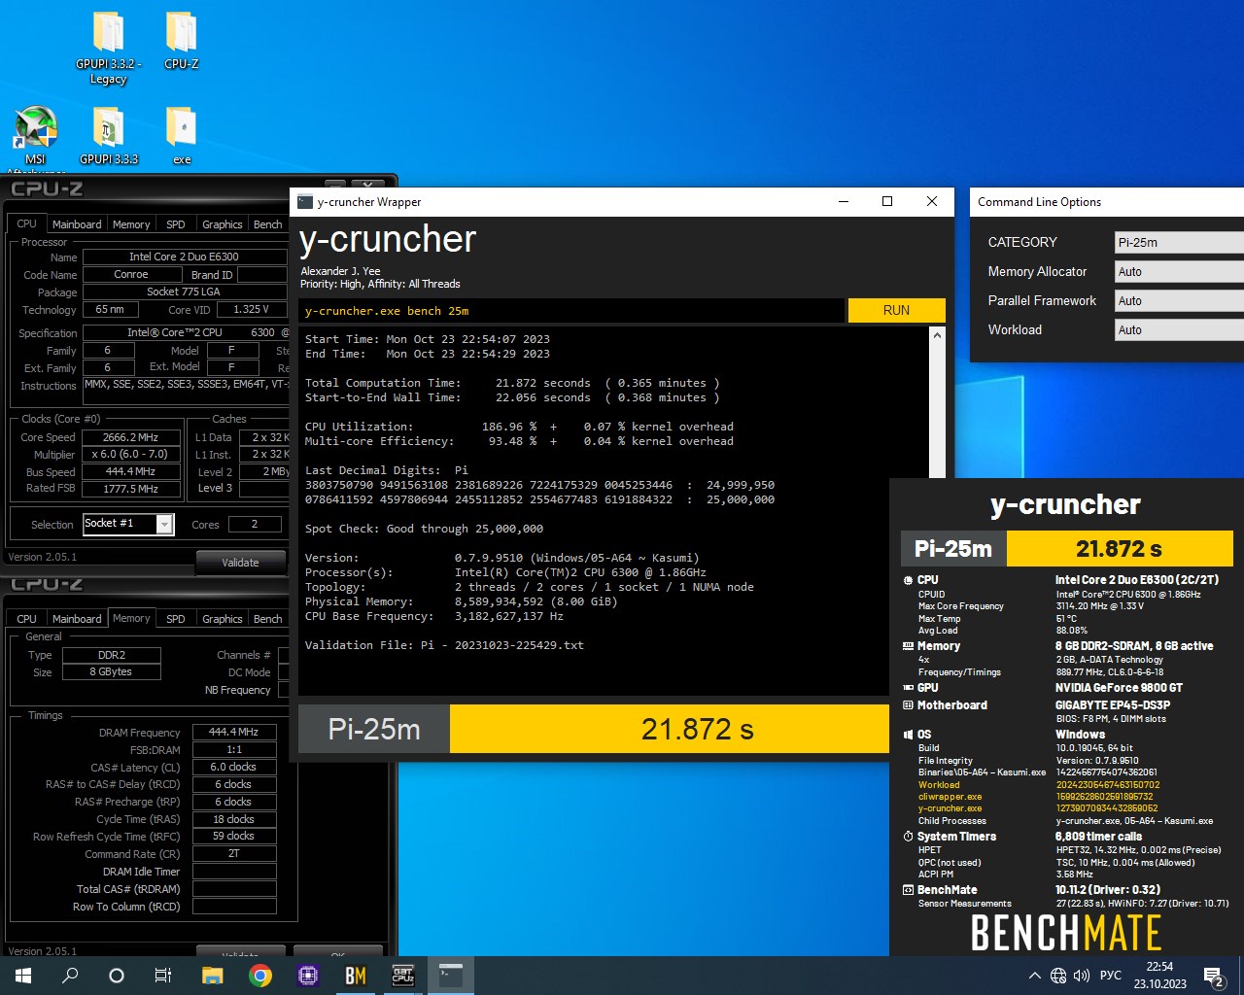Click the y-cruncher.exe bench 25m command field
Screen dimensions: 1244x995
pos(571,311)
